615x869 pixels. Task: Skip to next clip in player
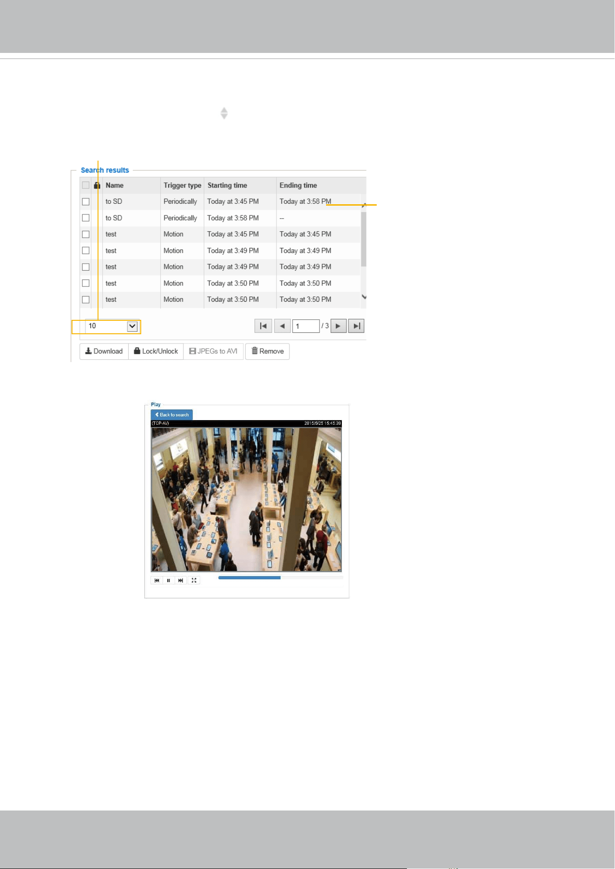(181, 580)
